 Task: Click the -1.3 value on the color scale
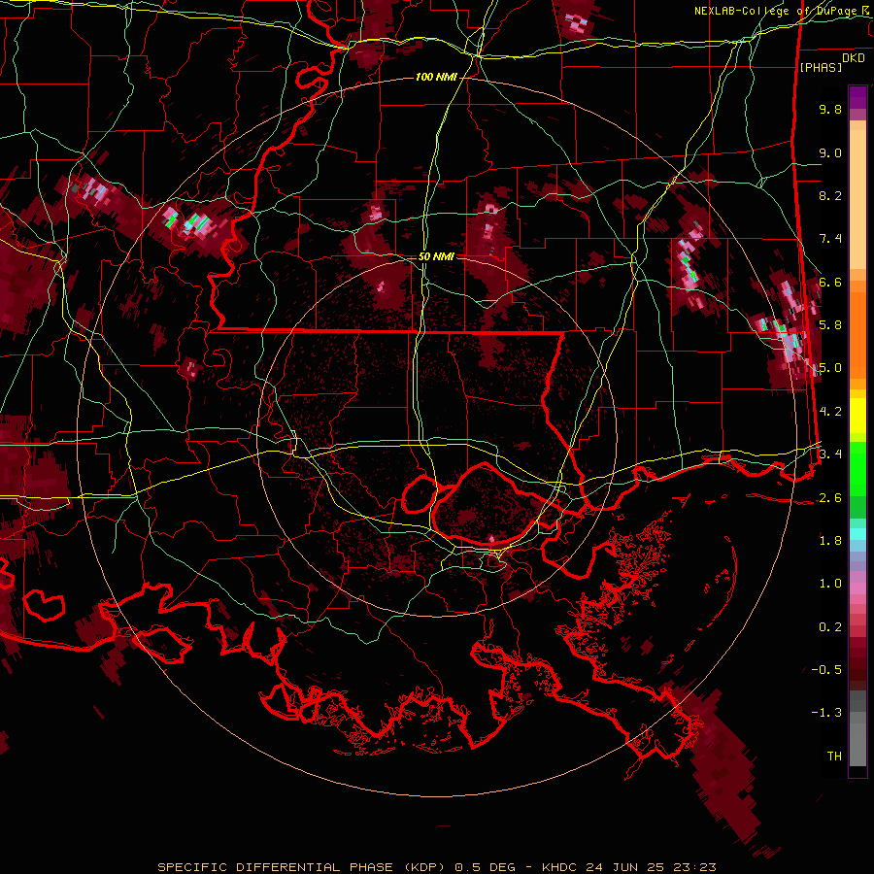coord(826,713)
